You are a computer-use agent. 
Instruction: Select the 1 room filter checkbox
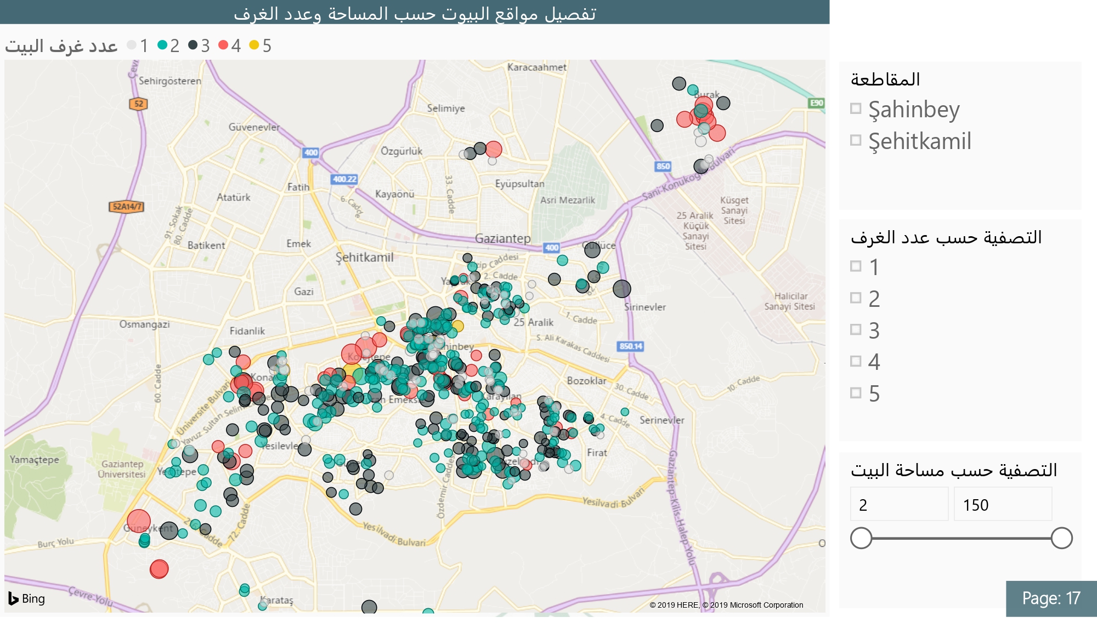(856, 266)
